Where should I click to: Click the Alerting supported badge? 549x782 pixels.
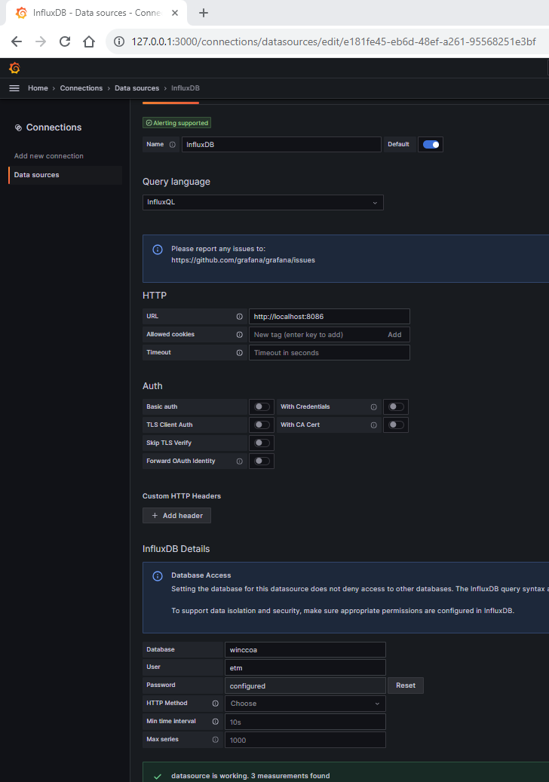(x=176, y=123)
